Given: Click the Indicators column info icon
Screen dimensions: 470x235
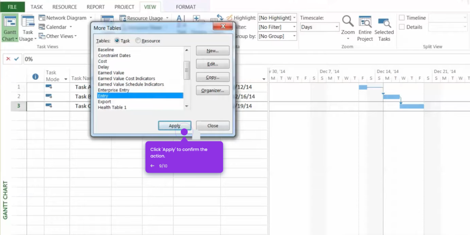Looking at the screenshot, I should tap(35, 76).
